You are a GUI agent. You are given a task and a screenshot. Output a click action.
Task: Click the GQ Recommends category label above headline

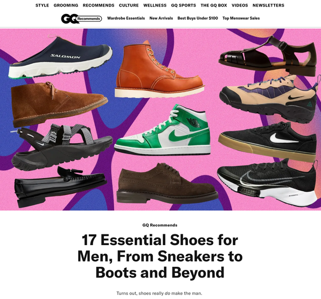coord(160,225)
